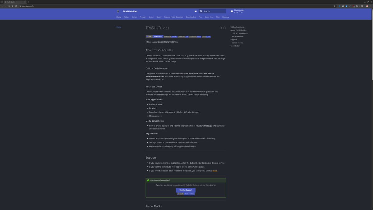Toggle the dark/light color scheme switch

(196, 11)
